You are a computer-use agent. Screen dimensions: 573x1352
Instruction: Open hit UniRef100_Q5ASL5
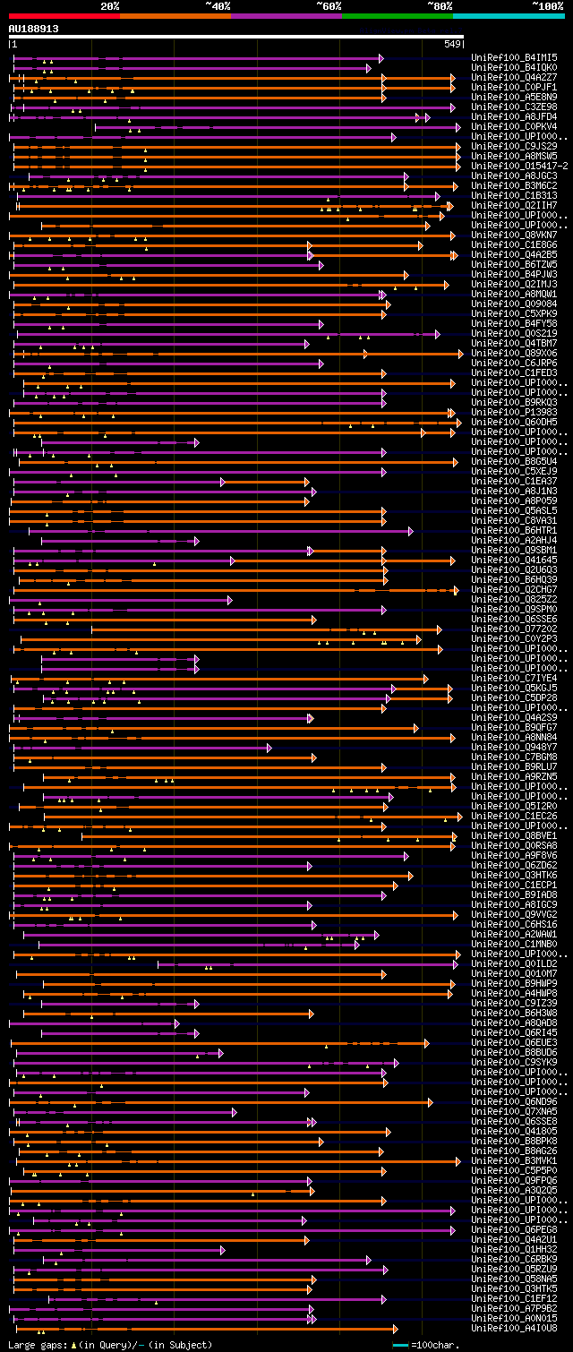point(514,510)
